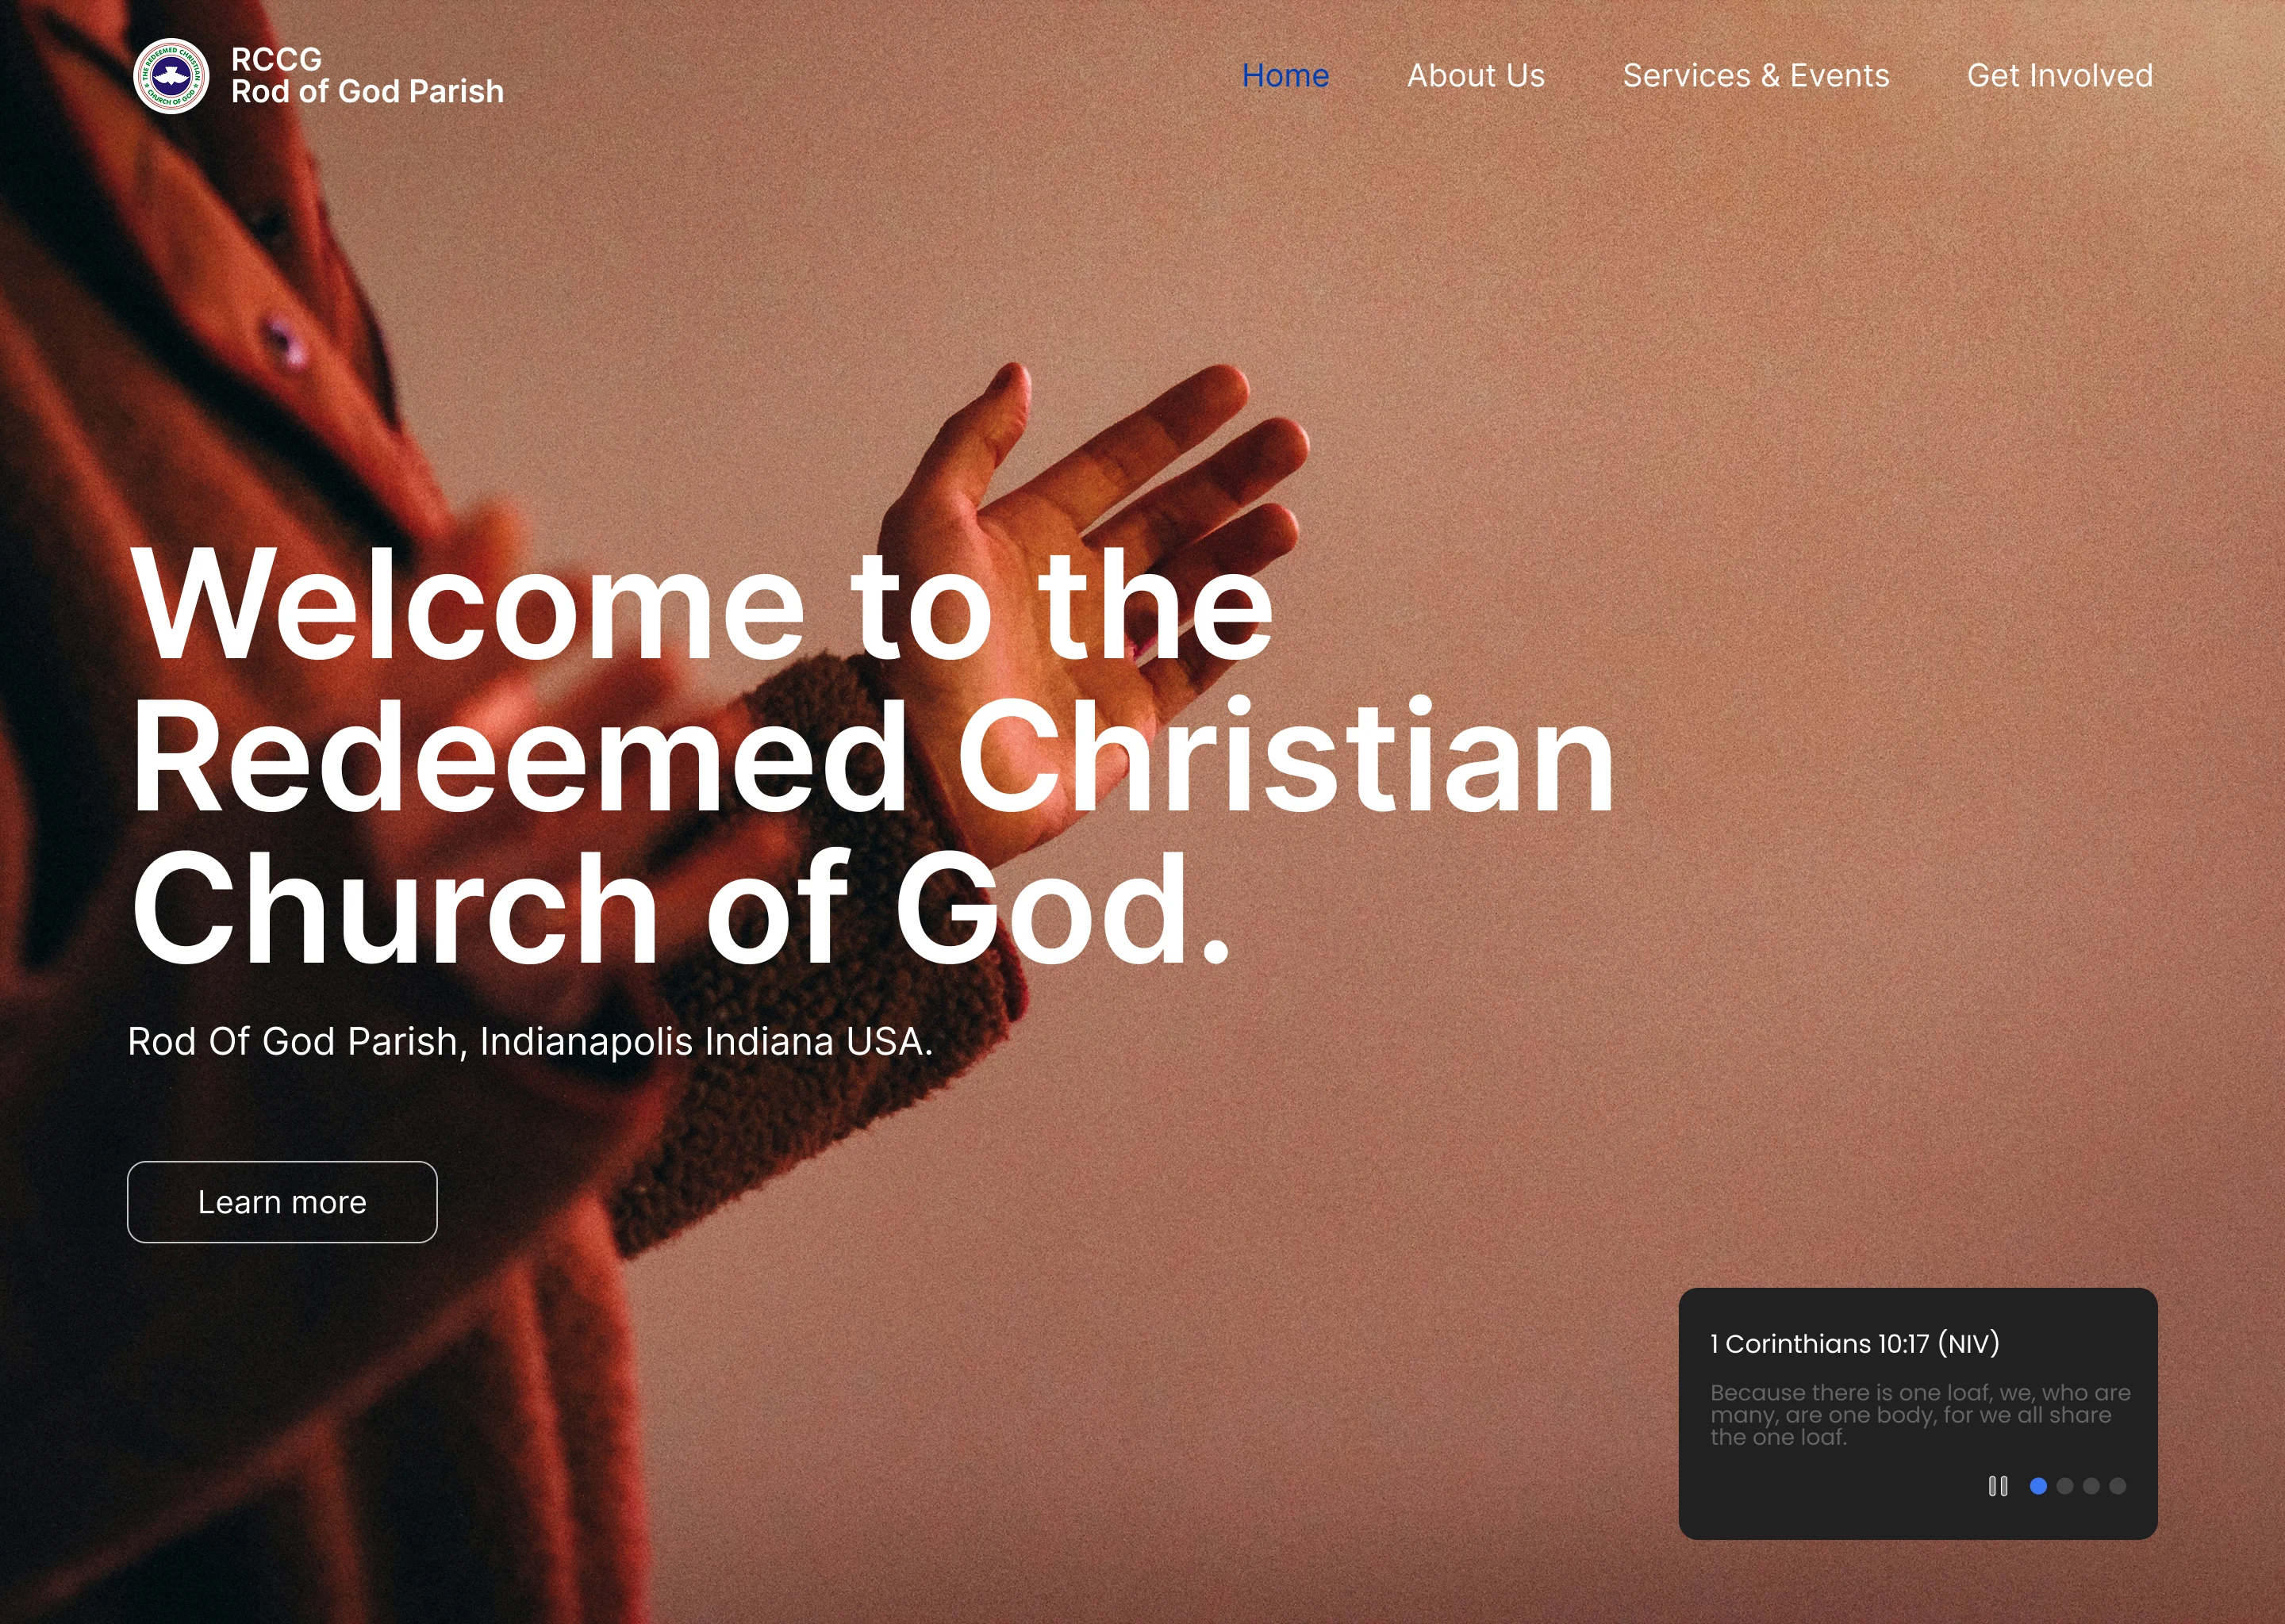Screen dimensions: 2285x1624
Task: Open the About Us page
Action: click(x=1476, y=76)
